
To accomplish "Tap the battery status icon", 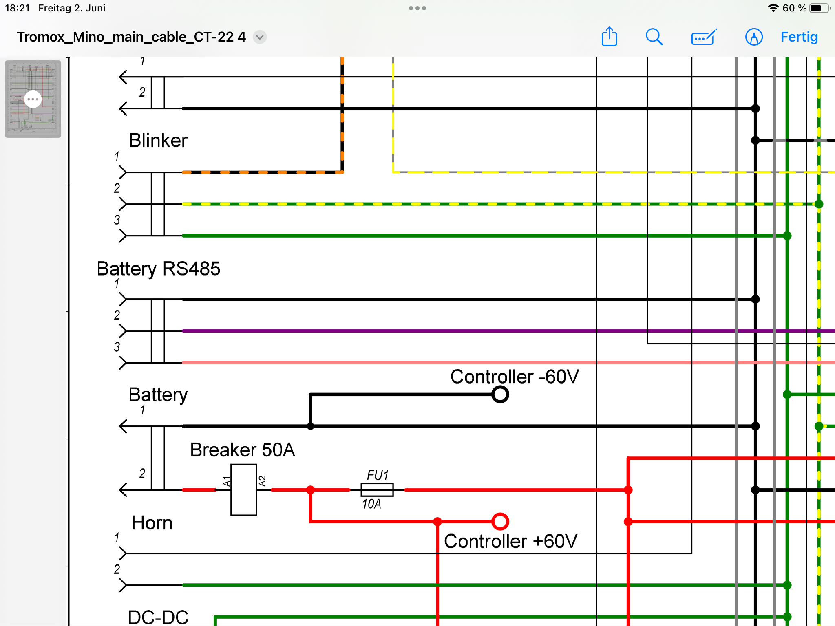I will tap(820, 8).
